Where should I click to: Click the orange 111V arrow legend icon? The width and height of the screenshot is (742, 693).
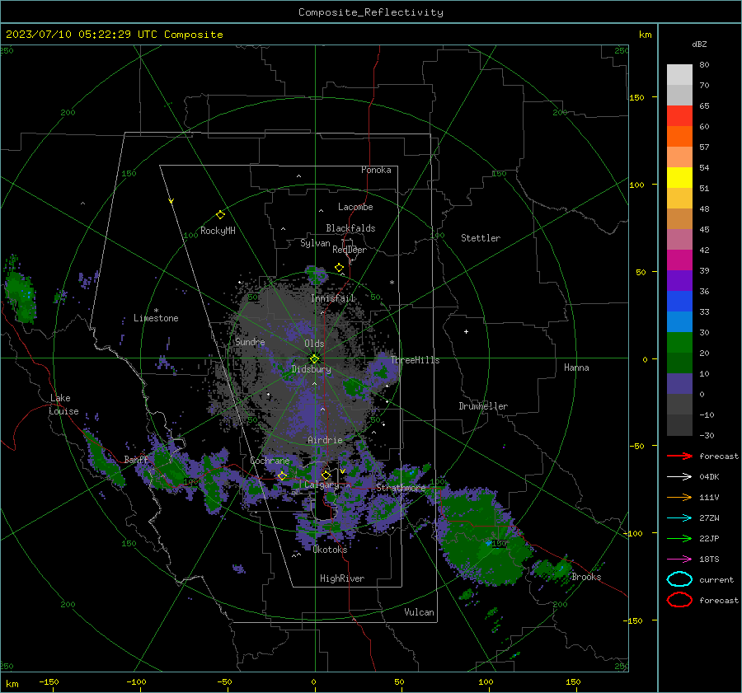point(679,497)
